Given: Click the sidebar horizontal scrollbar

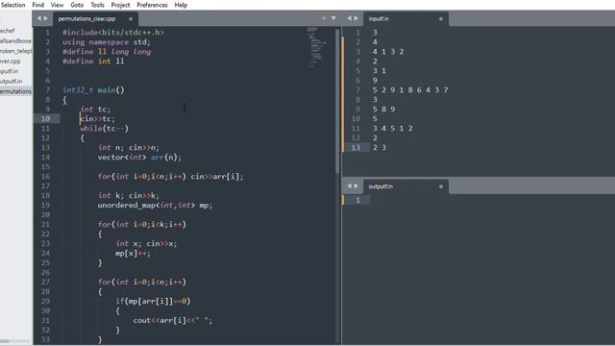Looking at the screenshot, I should (5, 341).
